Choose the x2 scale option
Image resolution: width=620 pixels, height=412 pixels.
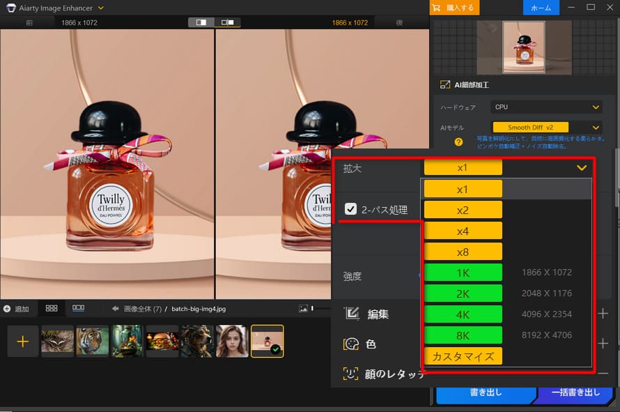463,210
